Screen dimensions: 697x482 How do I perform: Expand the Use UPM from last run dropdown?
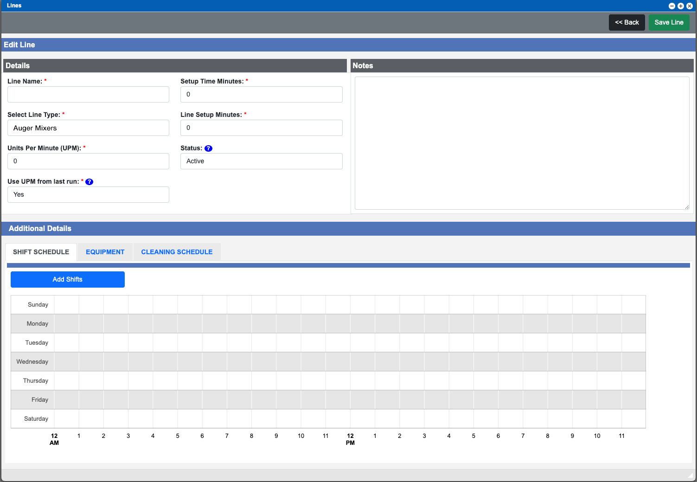coord(88,195)
